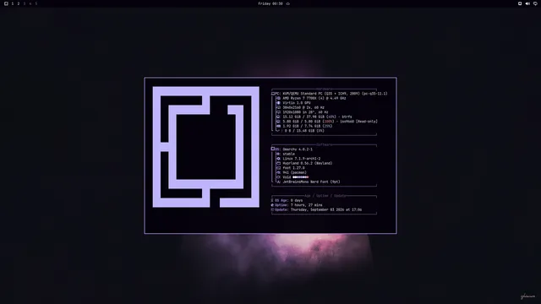
Task: Click the 'OS Age: 0 days' text
Action: click(x=289, y=200)
